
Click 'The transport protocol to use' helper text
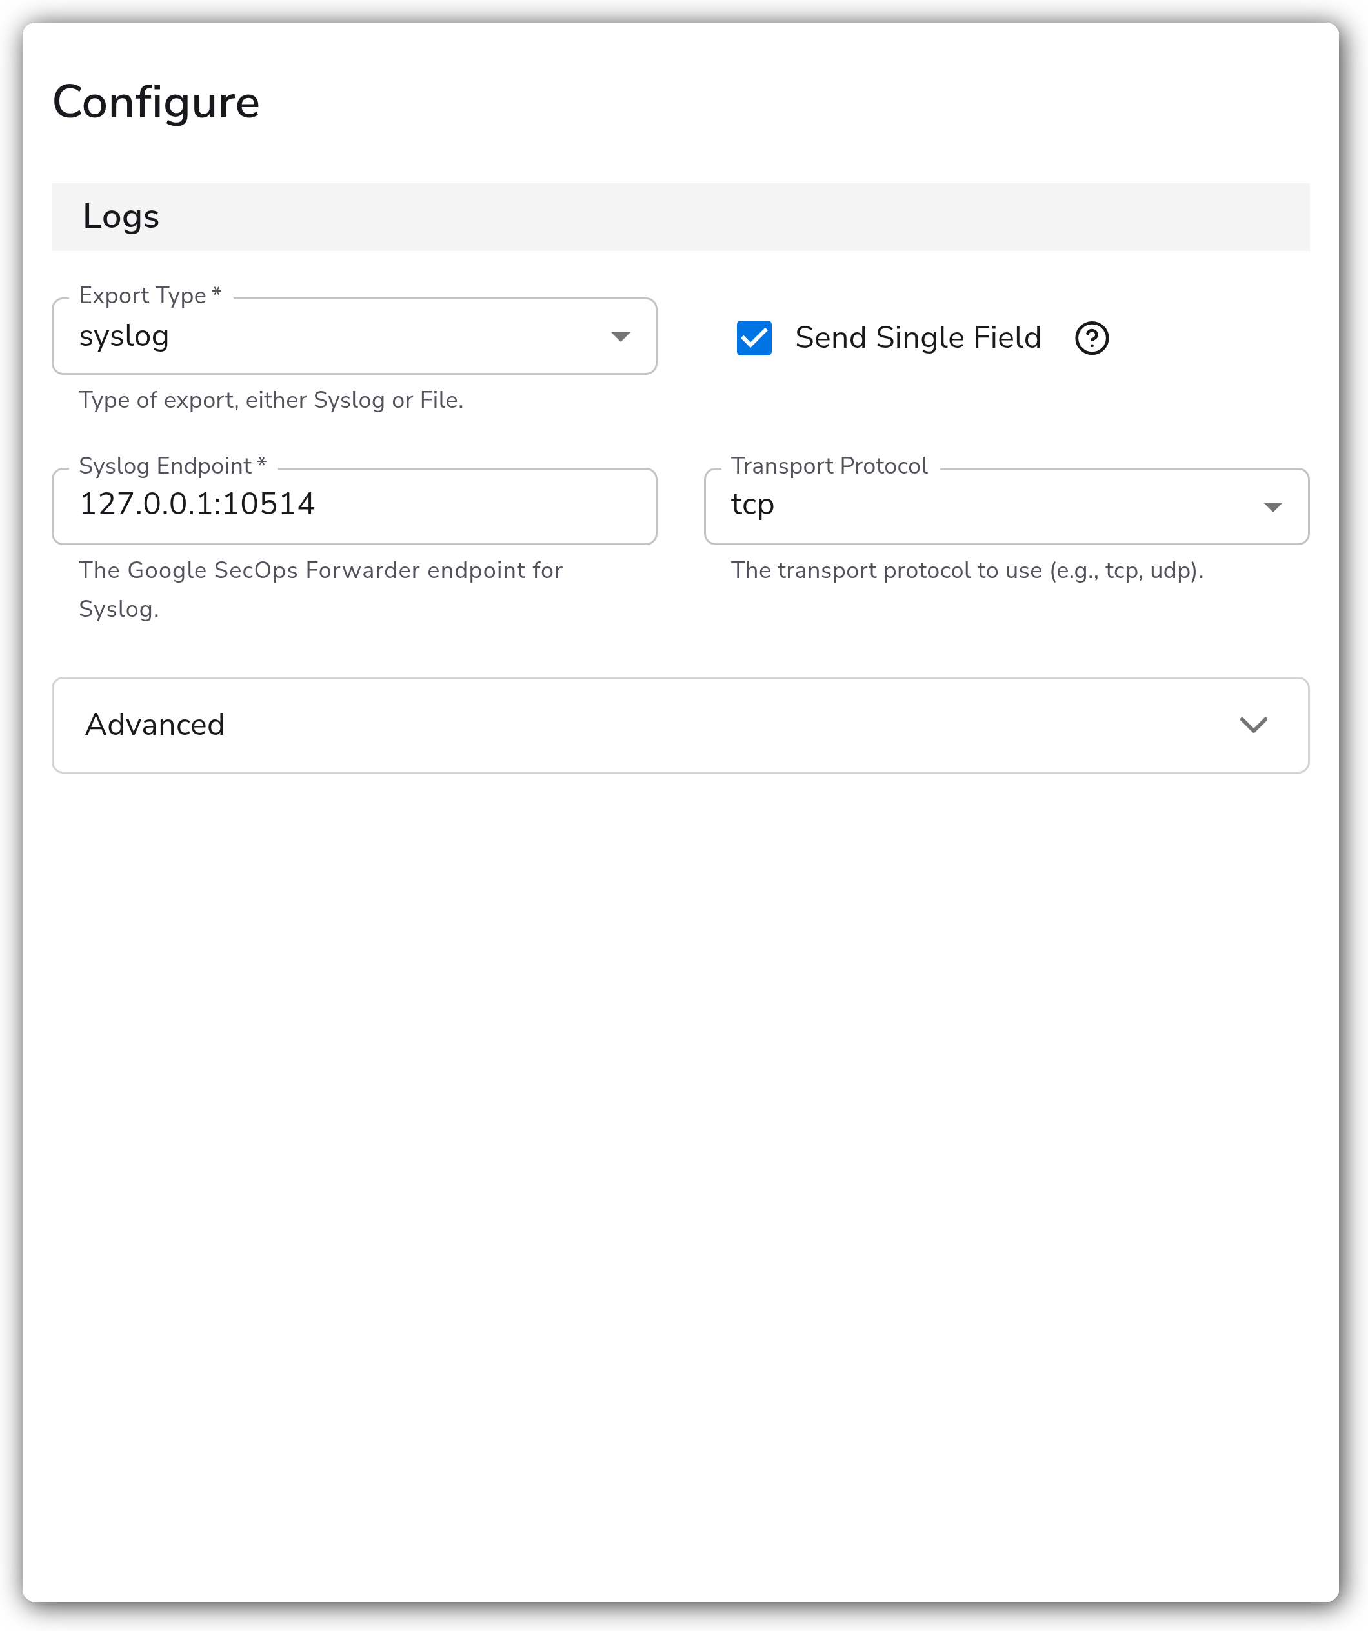(967, 570)
